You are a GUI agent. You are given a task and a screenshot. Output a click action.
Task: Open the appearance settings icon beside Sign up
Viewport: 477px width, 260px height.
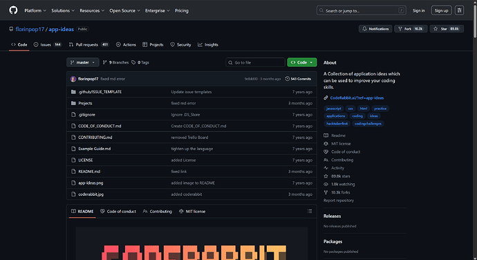[x=459, y=10]
